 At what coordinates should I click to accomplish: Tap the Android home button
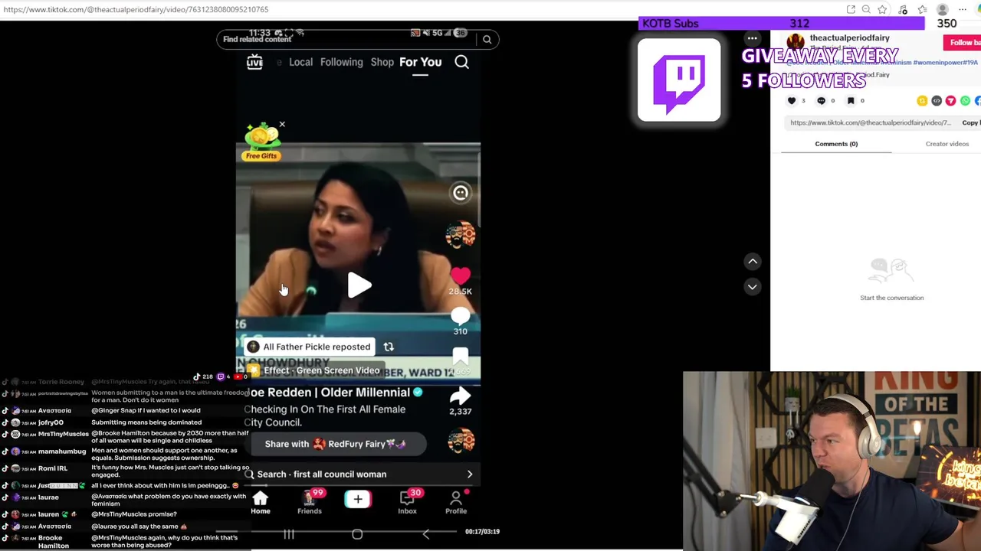357,534
